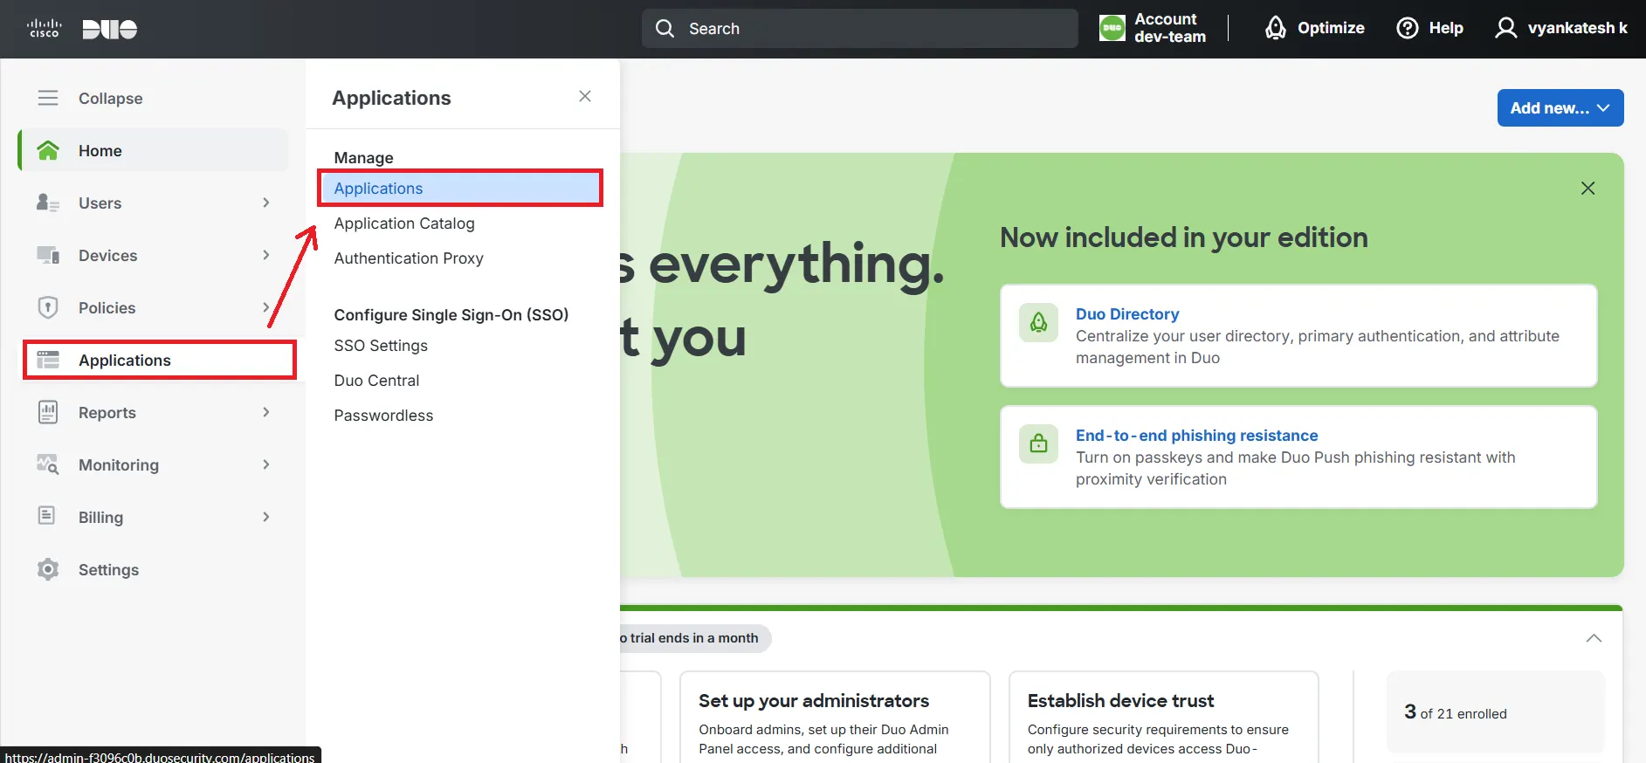Image resolution: width=1646 pixels, height=763 pixels.
Task: Click the search magnifier icon
Action: point(665,29)
